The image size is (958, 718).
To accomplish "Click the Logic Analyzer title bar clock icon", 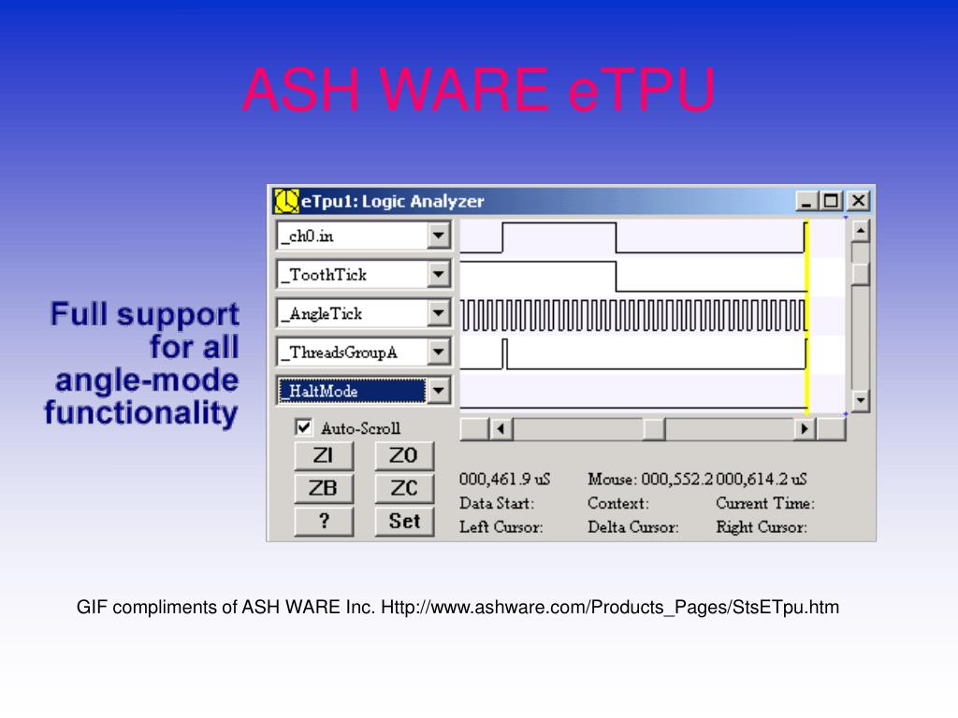I will pyautogui.click(x=286, y=201).
